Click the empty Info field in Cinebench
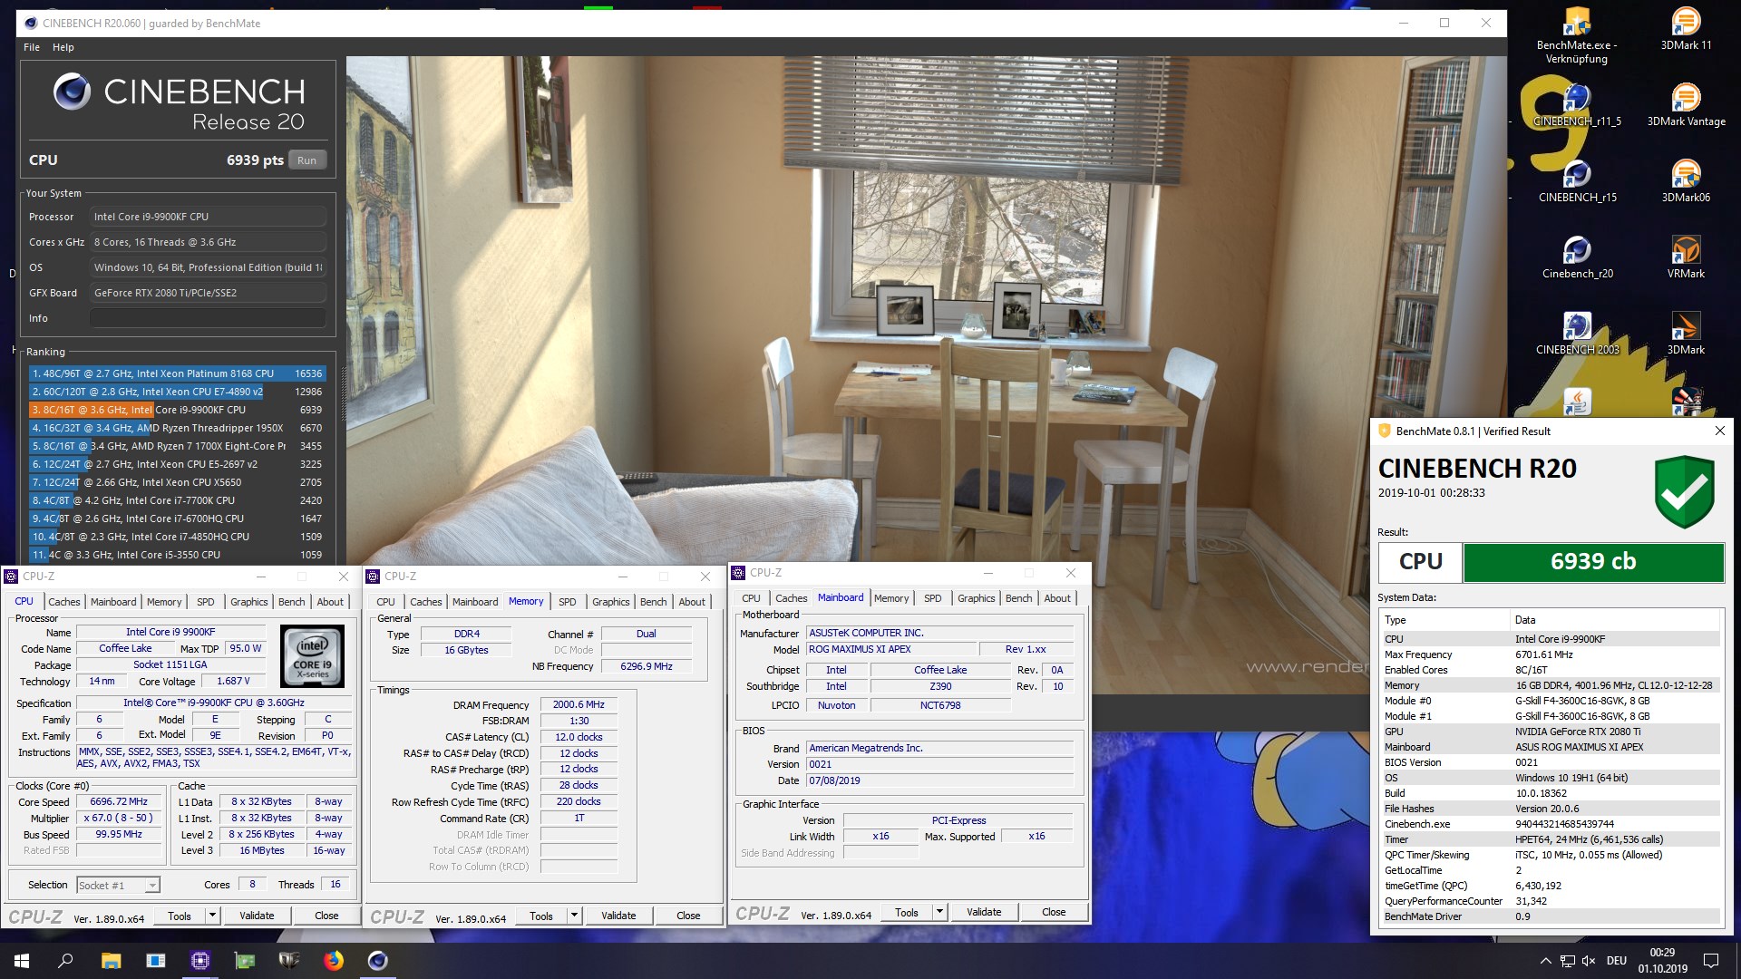Image resolution: width=1741 pixels, height=979 pixels. (x=208, y=318)
